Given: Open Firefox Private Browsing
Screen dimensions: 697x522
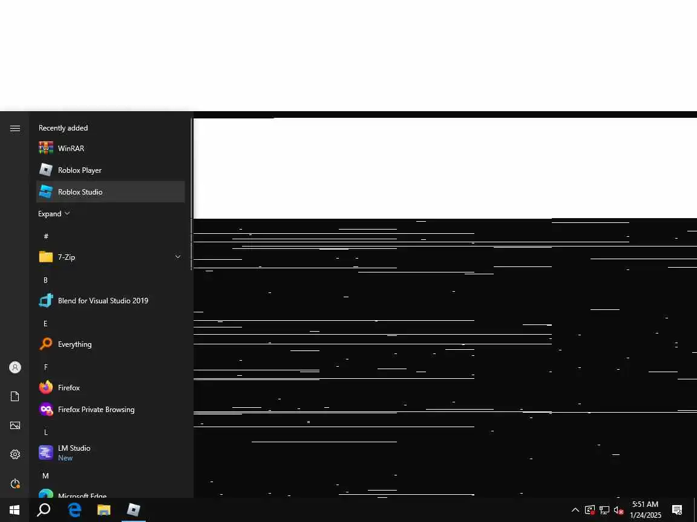Looking at the screenshot, I should pyautogui.click(x=110, y=409).
